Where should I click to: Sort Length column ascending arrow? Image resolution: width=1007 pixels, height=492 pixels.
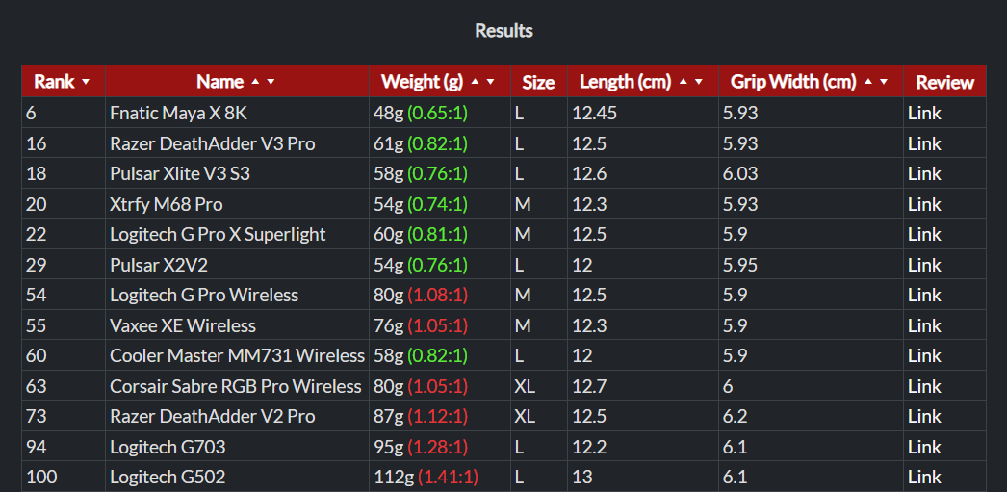pyautogui.click(x=684, y=82)
